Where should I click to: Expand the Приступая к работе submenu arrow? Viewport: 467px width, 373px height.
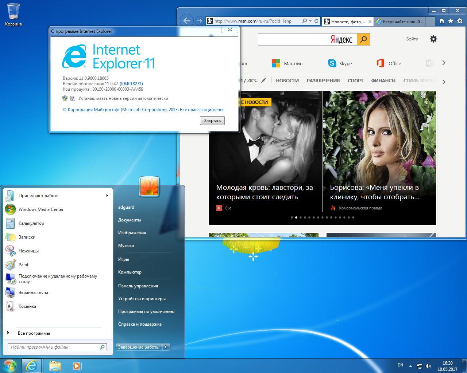tap(107, 196)
